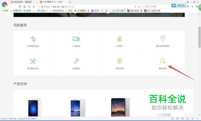Screen dimensions: 201x121
Task: Click the red wrench installation service icon
Action: point(76,61)
